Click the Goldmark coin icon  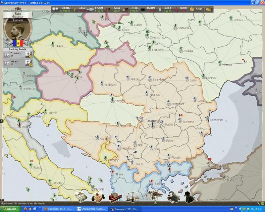(192, 9)
